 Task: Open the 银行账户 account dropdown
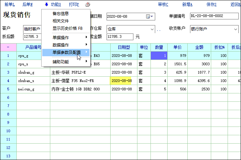point(235,29)
